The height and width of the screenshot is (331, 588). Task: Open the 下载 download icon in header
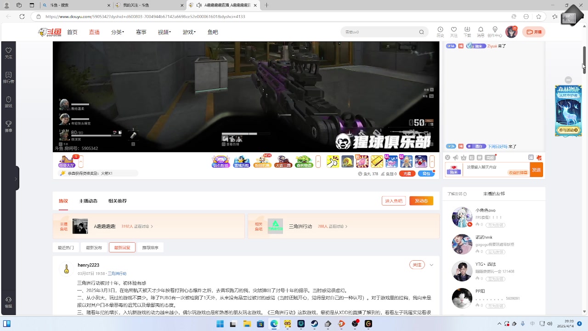tap(467, 31)
